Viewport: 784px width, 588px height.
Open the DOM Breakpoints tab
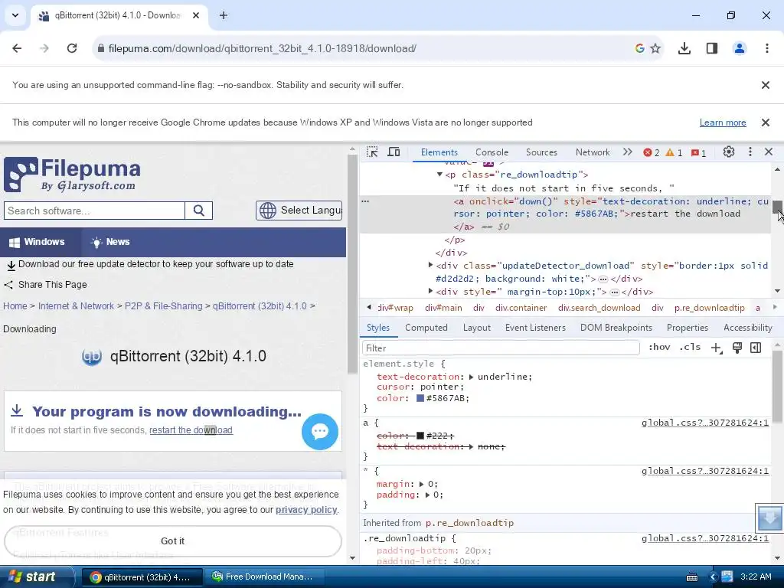616,328
